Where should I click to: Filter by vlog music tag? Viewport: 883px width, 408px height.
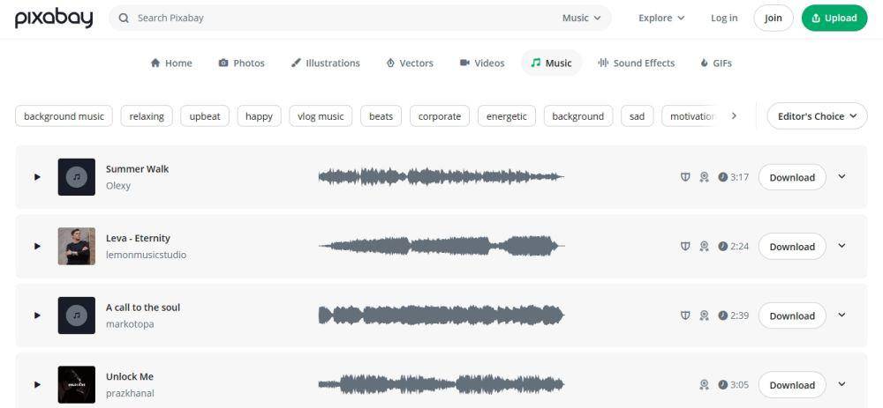tap(321, 116)
